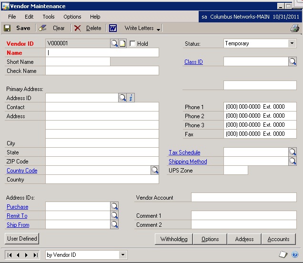303x263 pixels.
Task: Open the Edit menu
Action: point(29,17)
